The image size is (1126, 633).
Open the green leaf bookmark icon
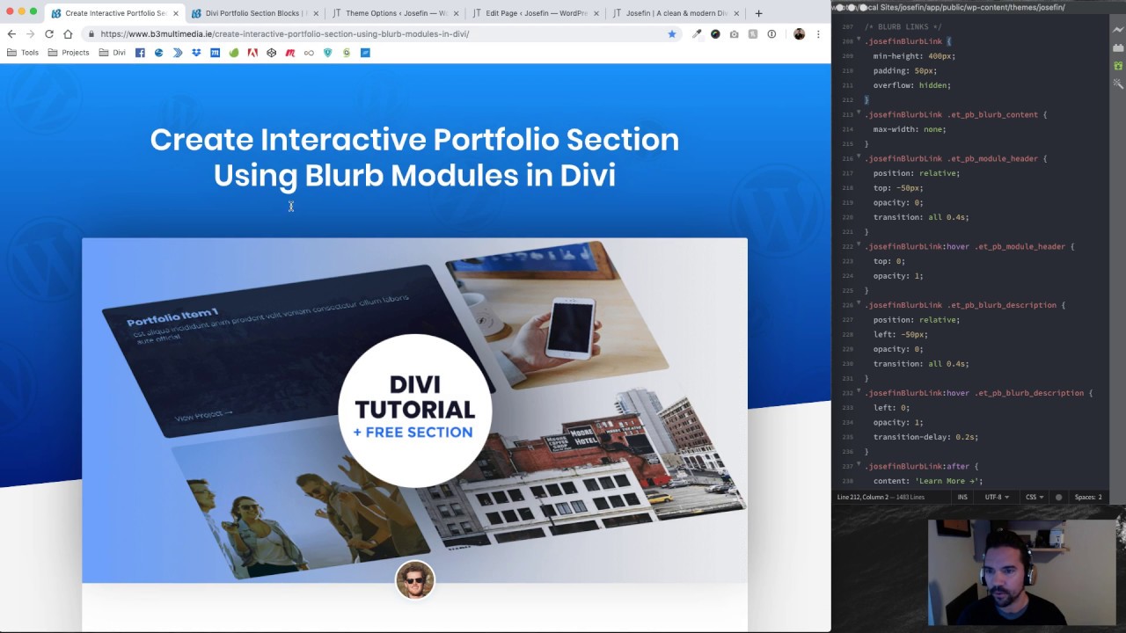234,53
